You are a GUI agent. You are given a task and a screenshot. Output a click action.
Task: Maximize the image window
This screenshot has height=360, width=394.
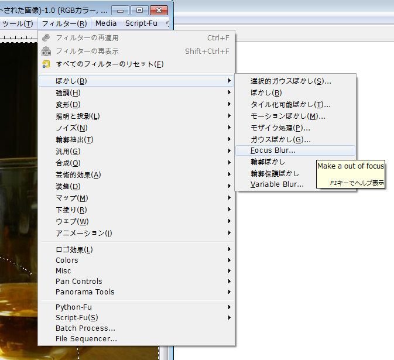[139, 10]
